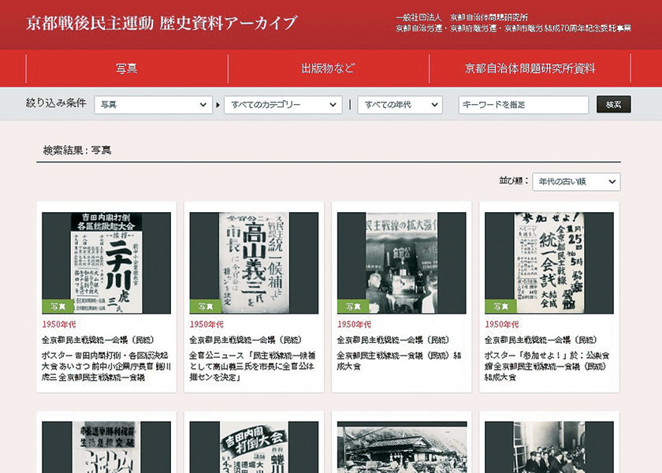Viewport: 662px width, 473px height.
Task: Click 1950年代 under the meeting photo thumbnail
Action: click(354, 324)
